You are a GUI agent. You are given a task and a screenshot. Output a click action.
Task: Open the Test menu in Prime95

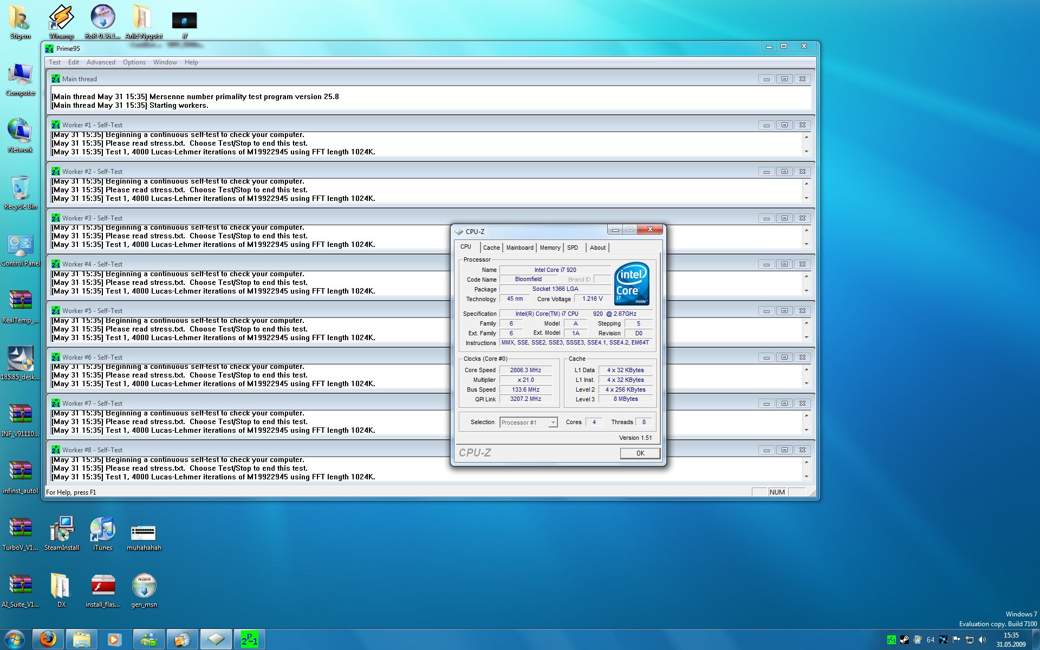pyautogui.click(x=55, y=62)
